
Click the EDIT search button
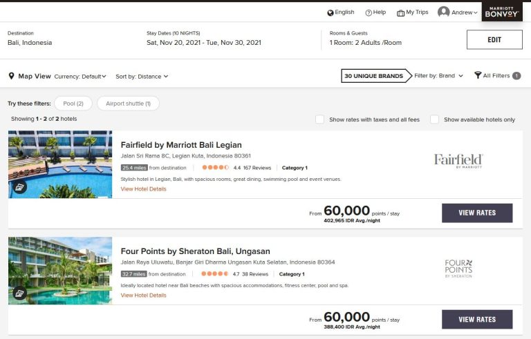(494, 39)
